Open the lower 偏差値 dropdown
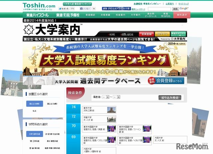Image resolution: width=213 pixels, height=154 pixels. point(106,97)
